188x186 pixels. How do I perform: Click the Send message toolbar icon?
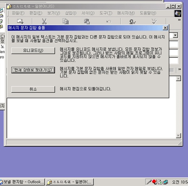click(20, 21)
